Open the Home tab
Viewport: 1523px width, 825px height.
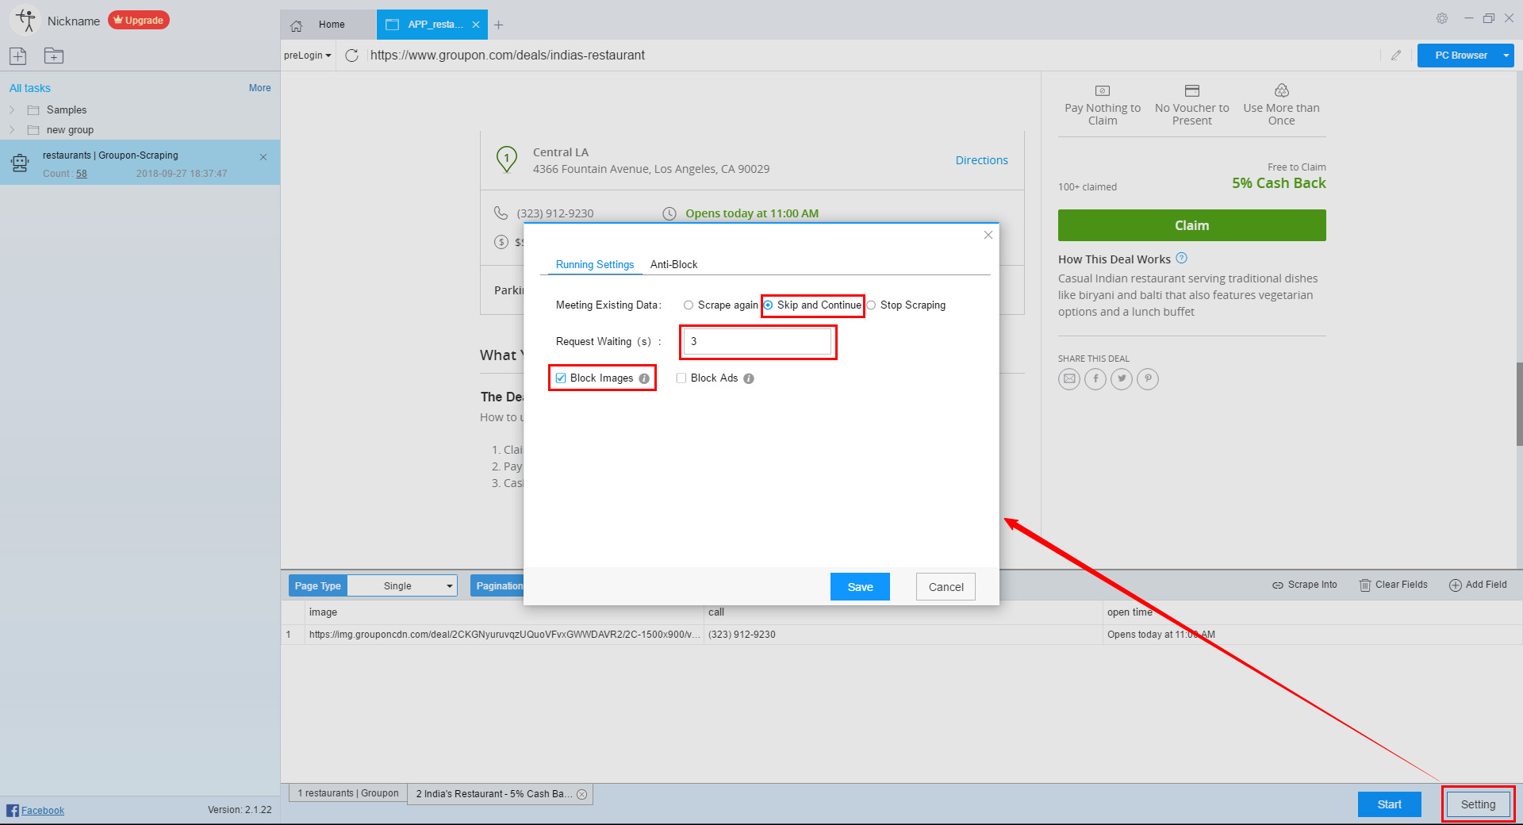tap(328, 25)
